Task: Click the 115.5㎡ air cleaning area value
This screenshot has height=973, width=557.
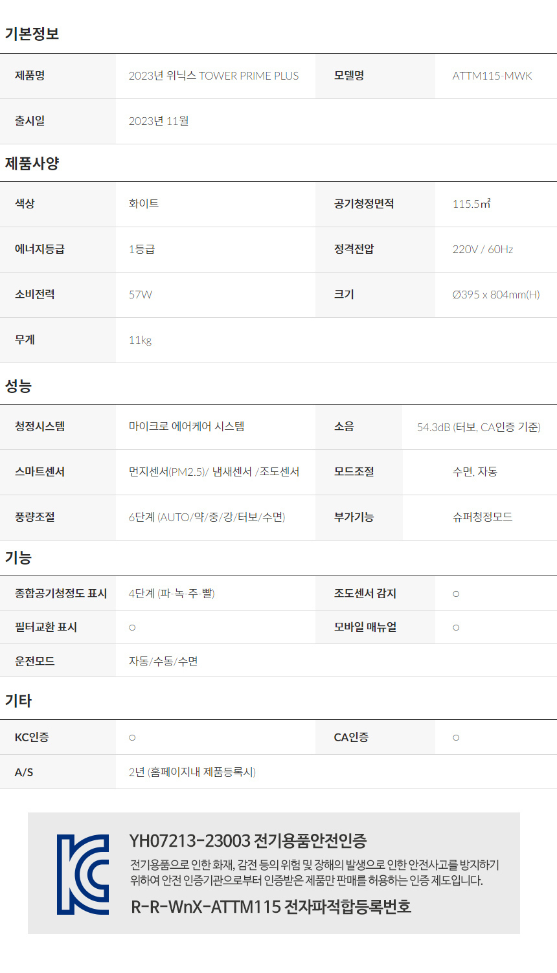Action: click(x=472, y=204)
